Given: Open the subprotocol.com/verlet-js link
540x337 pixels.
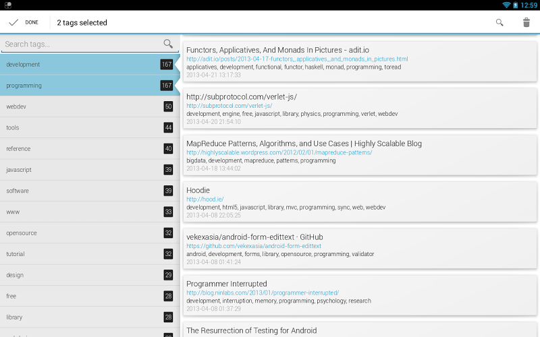Looking at the screenshot, I should coord(229,106).
